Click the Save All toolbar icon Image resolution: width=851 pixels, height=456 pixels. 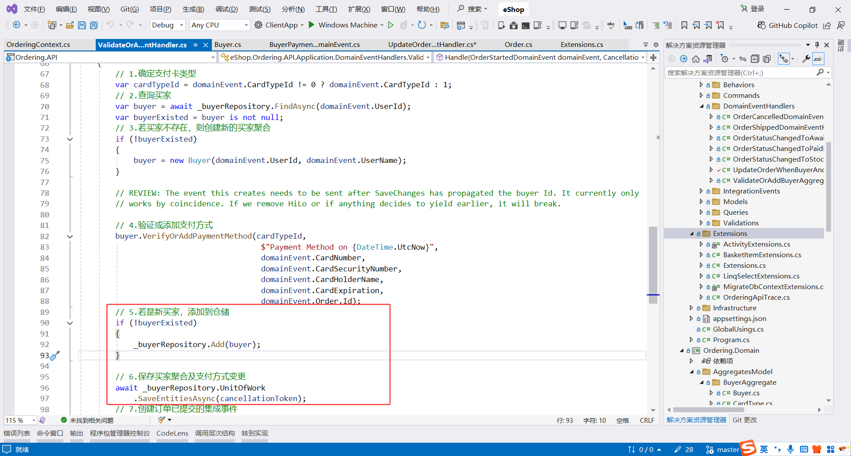(x=94, y=25)
